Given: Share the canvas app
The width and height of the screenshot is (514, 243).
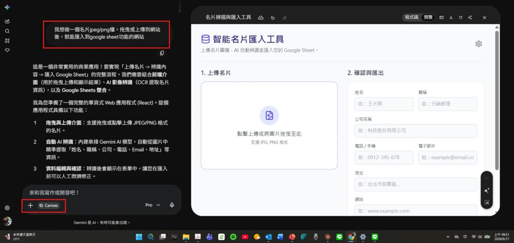Looking at the screenshot, I should pyautogui.click(x=470, y=18).
